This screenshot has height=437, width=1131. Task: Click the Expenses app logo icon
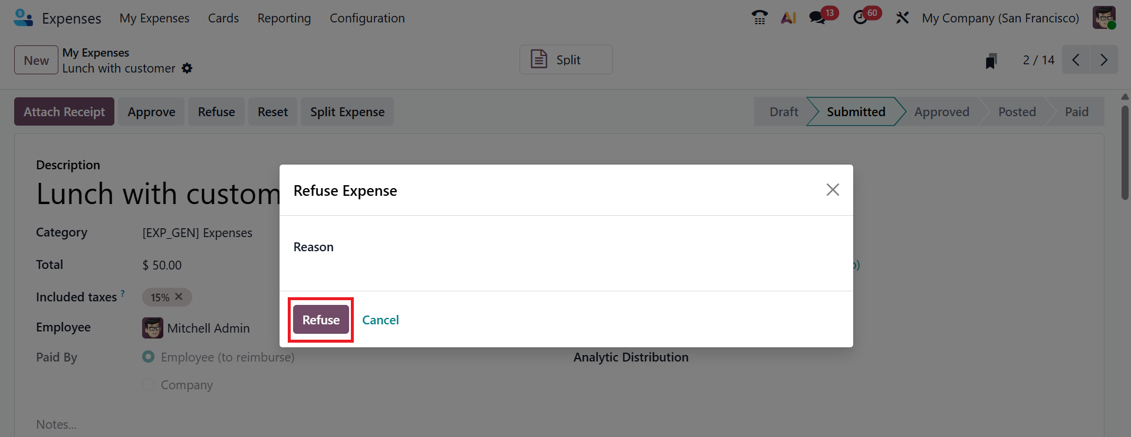(23, 18)
